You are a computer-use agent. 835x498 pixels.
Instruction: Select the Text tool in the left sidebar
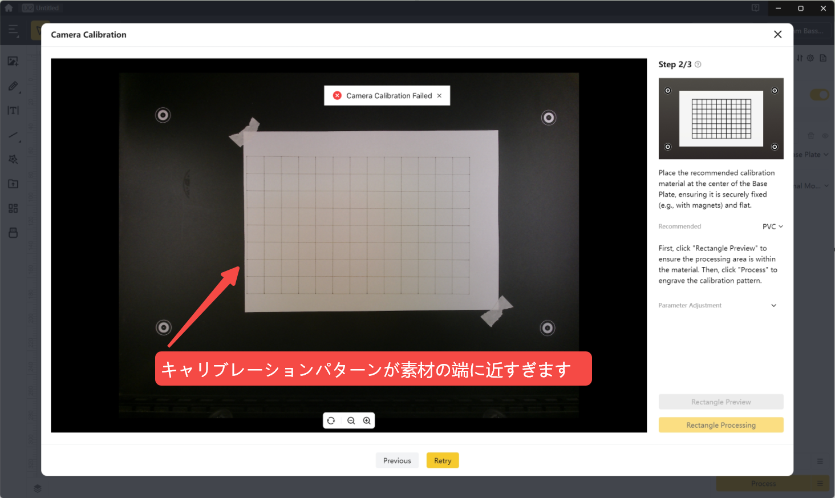point(13,110)
